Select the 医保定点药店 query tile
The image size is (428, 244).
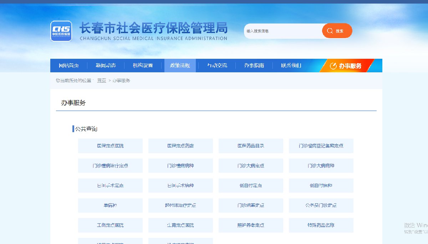tap(180, 146)
